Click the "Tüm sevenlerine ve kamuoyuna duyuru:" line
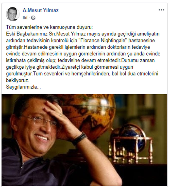Screen dimensions: 170x187 pyautogui.click(x=49, y=27)
